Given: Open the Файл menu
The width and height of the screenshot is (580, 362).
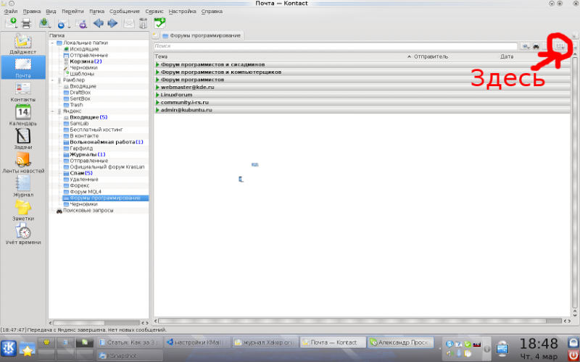Looking at the screenshot, I should [x=11, y=12].
